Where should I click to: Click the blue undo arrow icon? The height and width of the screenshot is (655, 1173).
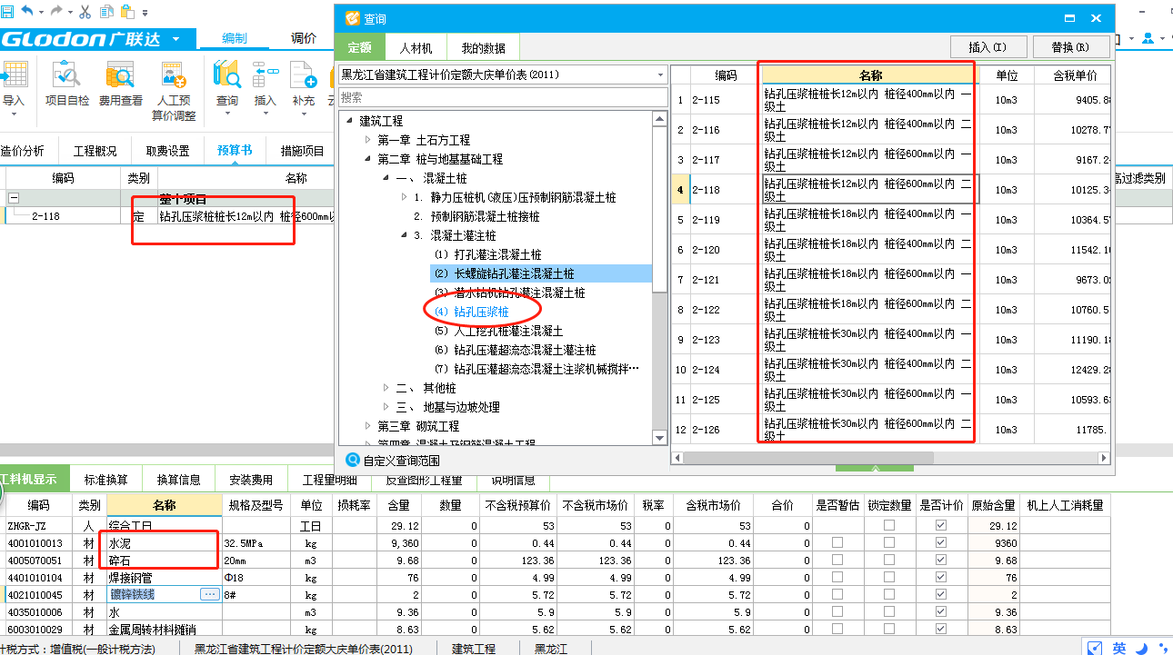26,11
